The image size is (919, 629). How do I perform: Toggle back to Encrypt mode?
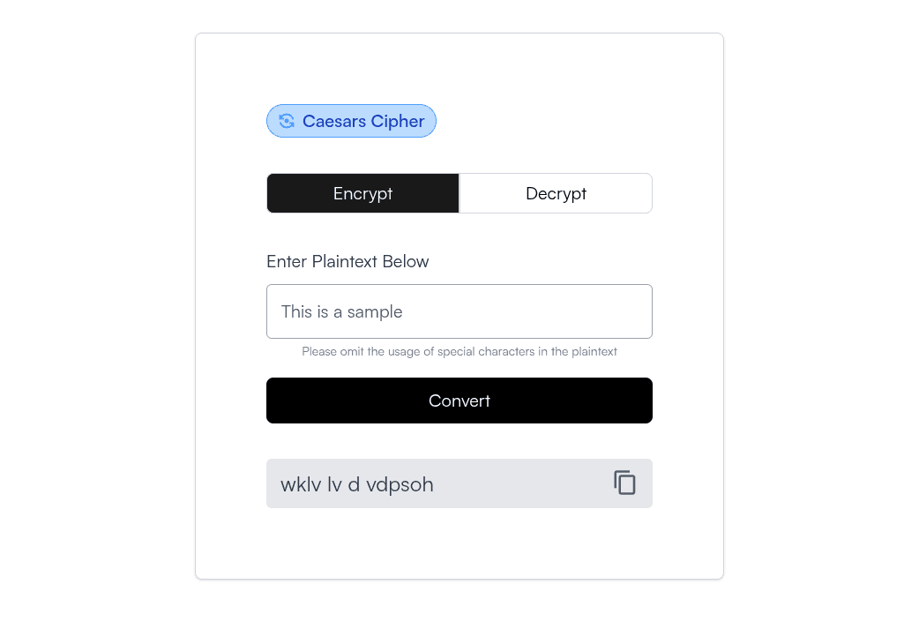click(362, 192)
